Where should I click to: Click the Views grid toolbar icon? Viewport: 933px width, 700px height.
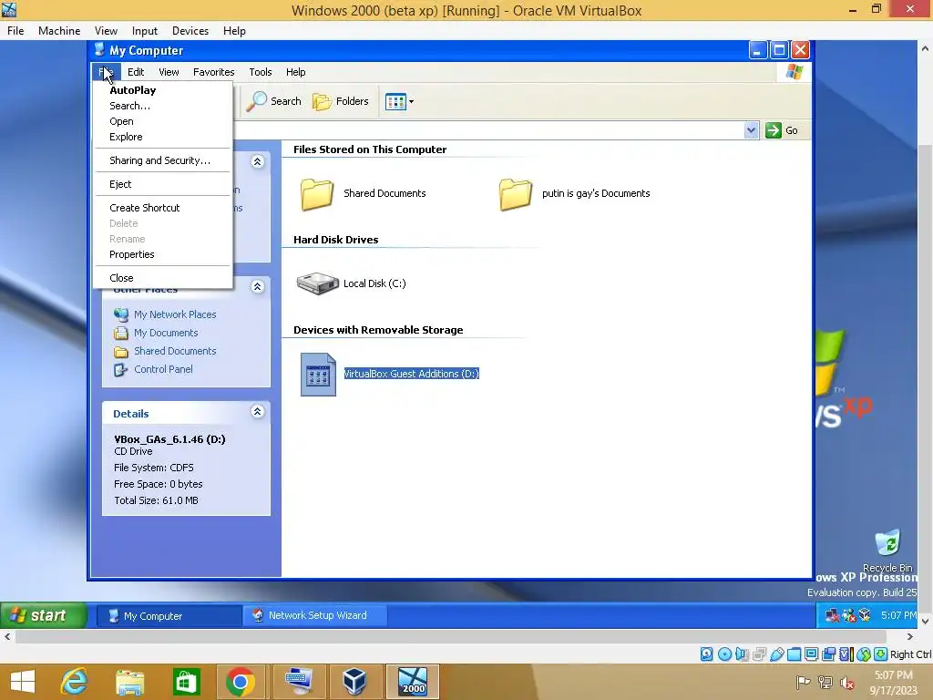pyautogui.click(x=395, y=102)
